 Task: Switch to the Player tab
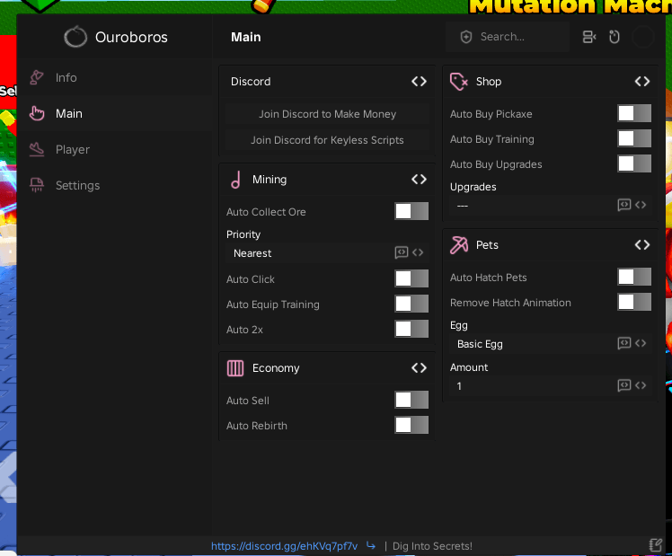click(115, 149)
